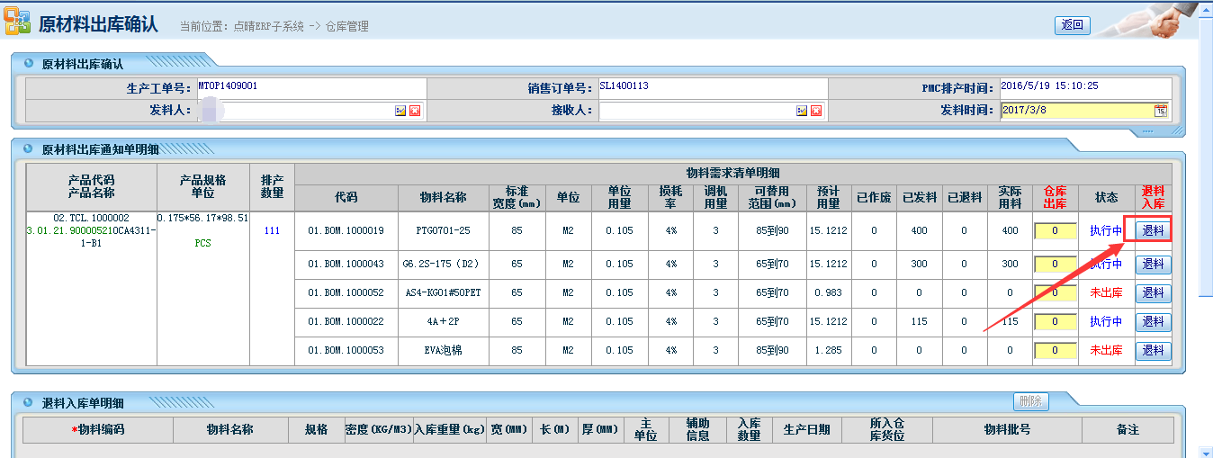1213x458 pixels.
Task: Click the 排产数量 link 111
Action: coord(272,231)
